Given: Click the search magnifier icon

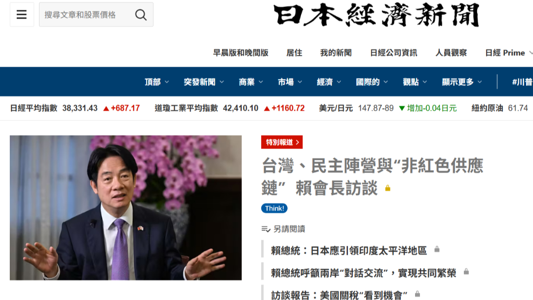Looking at the screenshot, I should [141, 15].
